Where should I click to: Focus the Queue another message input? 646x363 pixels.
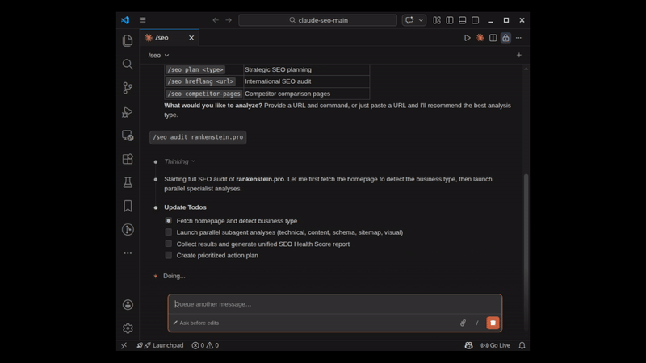(334, 304)
